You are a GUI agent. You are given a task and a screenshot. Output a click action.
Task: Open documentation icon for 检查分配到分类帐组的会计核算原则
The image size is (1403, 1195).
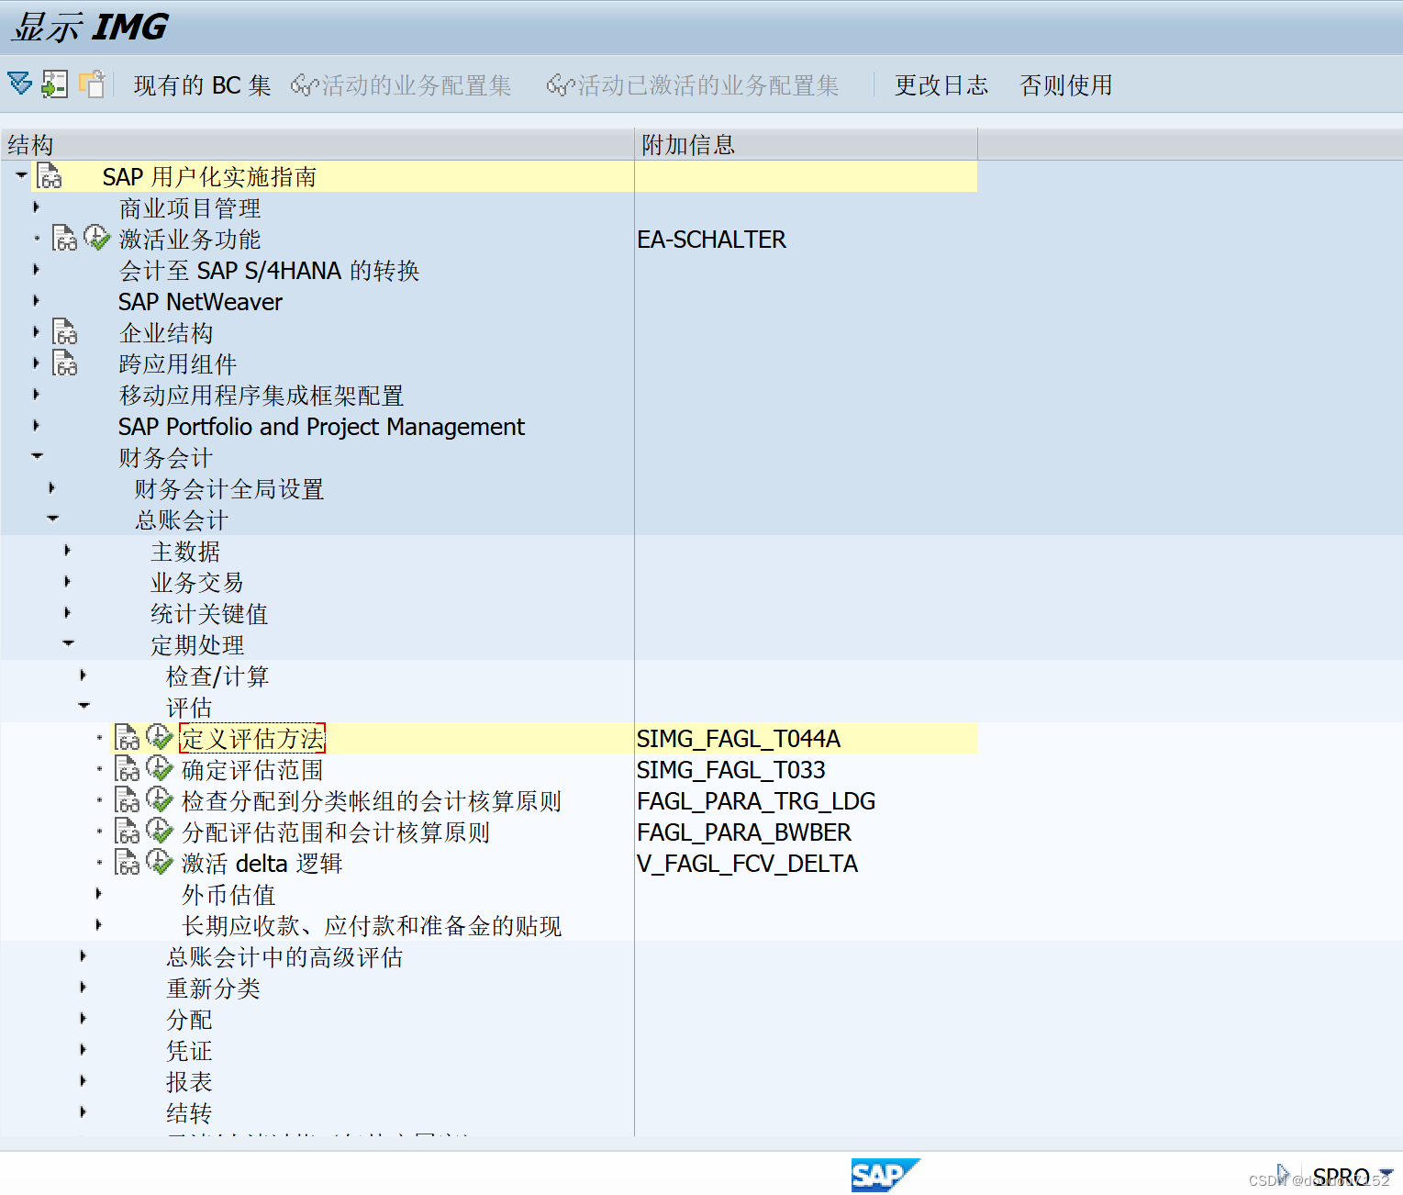[x=127, y=800]
